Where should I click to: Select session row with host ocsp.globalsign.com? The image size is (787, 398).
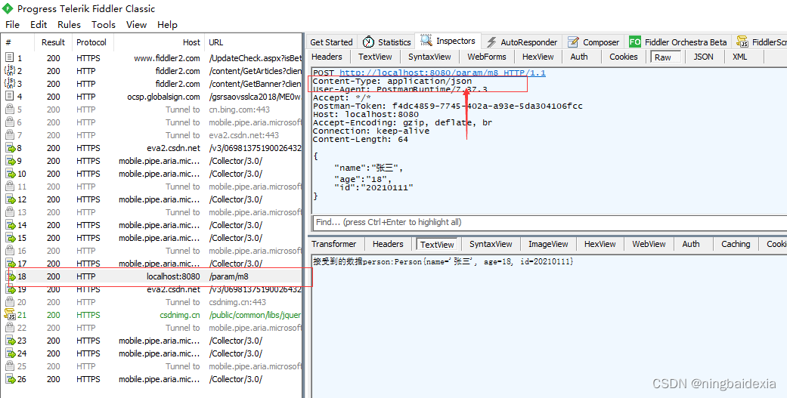click(x=153, y=96)
